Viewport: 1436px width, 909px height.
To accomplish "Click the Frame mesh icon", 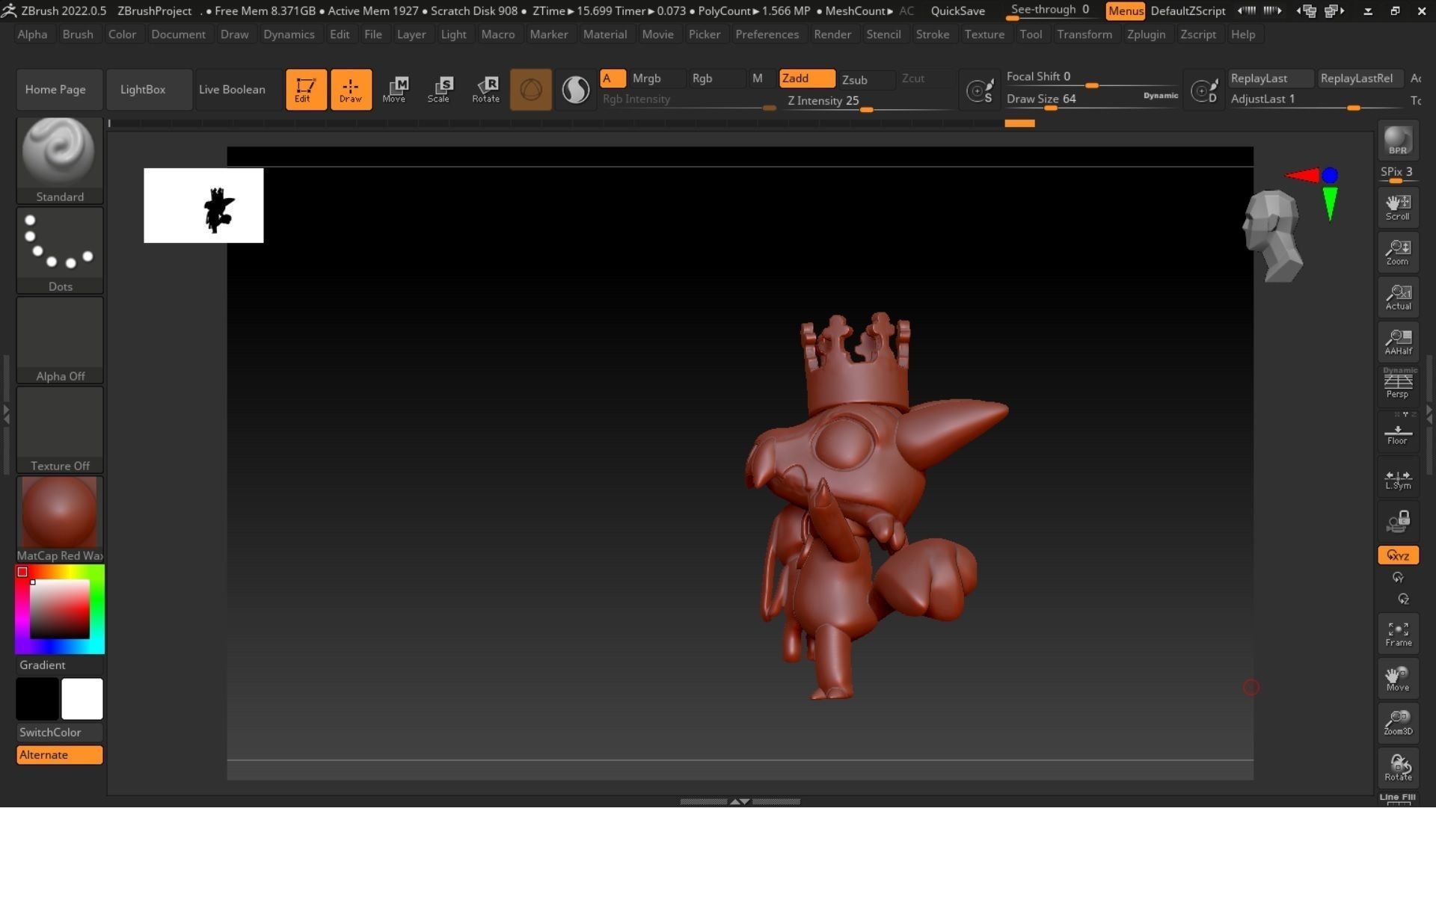I will [1398, 633].
